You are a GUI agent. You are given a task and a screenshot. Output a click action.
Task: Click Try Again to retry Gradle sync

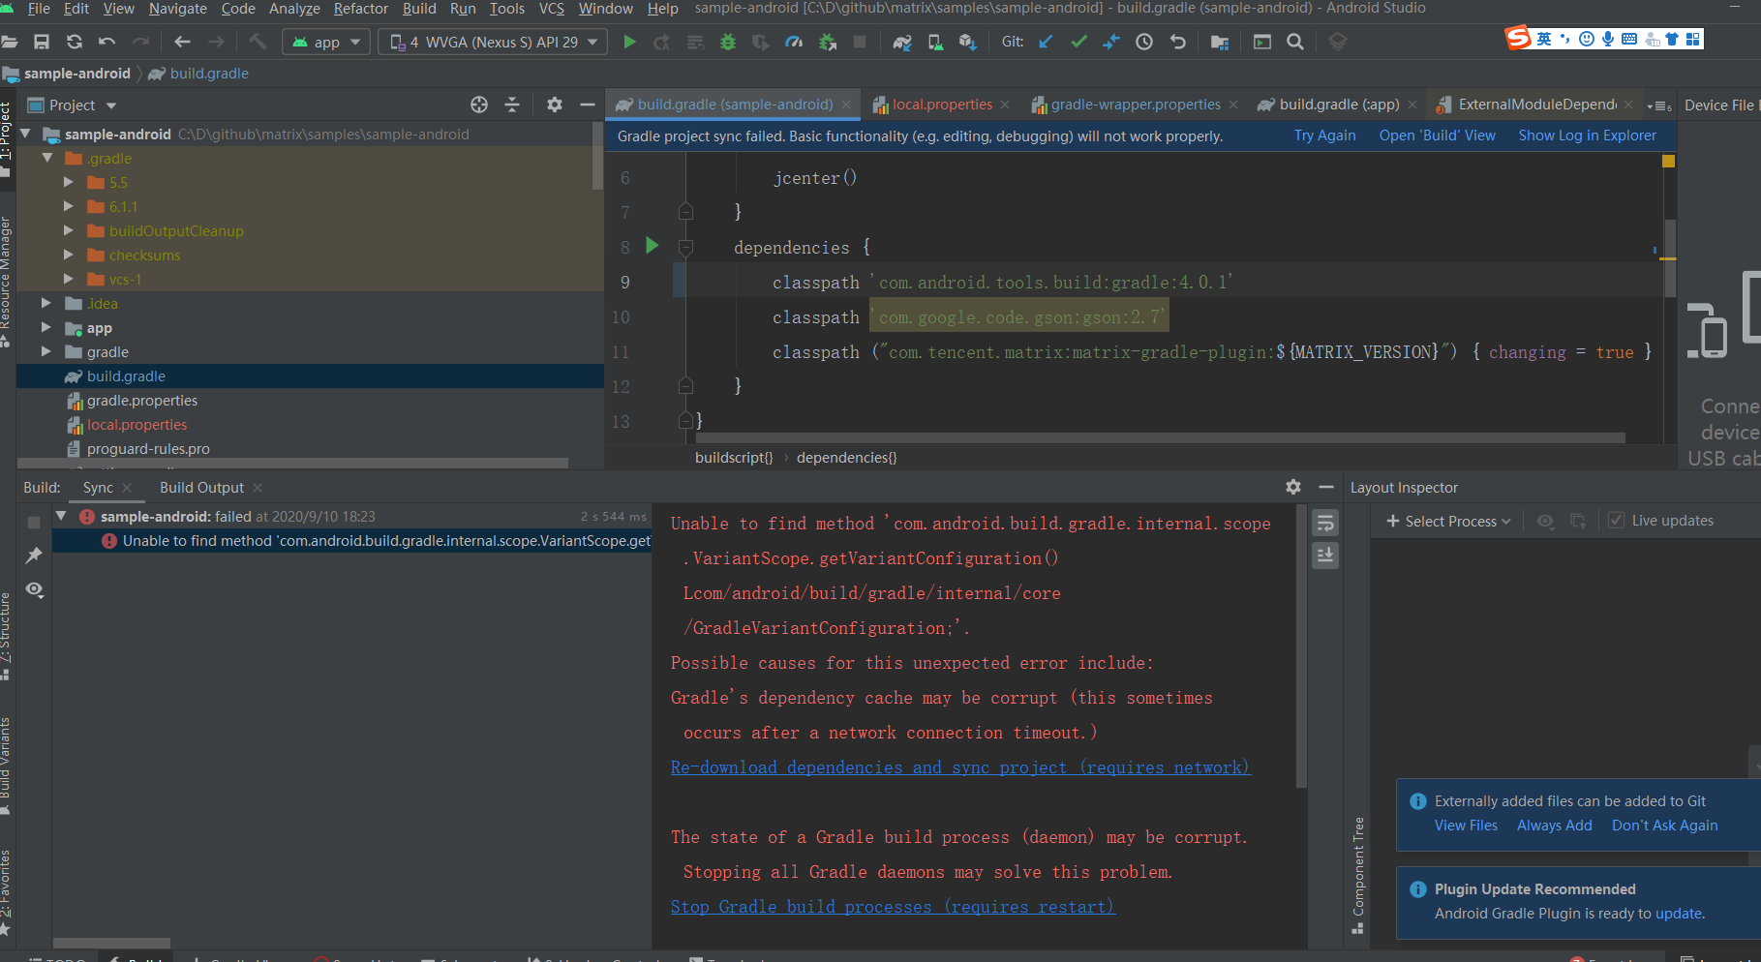pos(1324,135)
